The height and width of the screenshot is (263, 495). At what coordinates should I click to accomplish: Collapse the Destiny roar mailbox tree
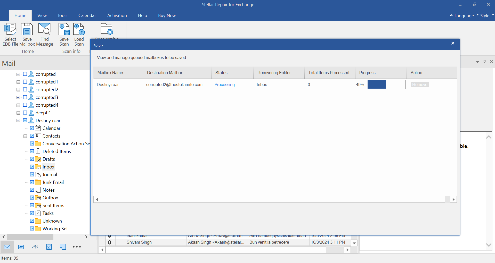tap(18, 121)
